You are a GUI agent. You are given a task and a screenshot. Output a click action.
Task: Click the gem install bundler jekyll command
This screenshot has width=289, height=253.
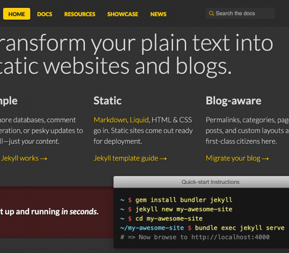(x=184, y=200)
